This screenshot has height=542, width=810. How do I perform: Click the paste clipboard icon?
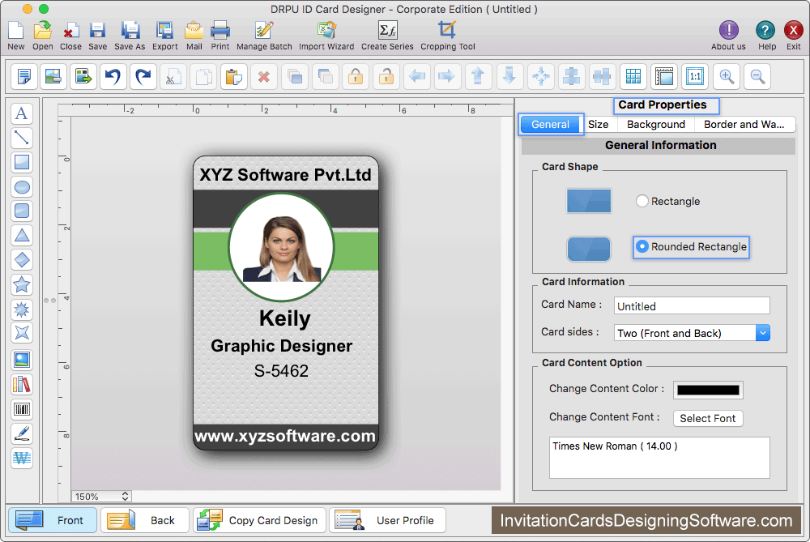point(234,77)
